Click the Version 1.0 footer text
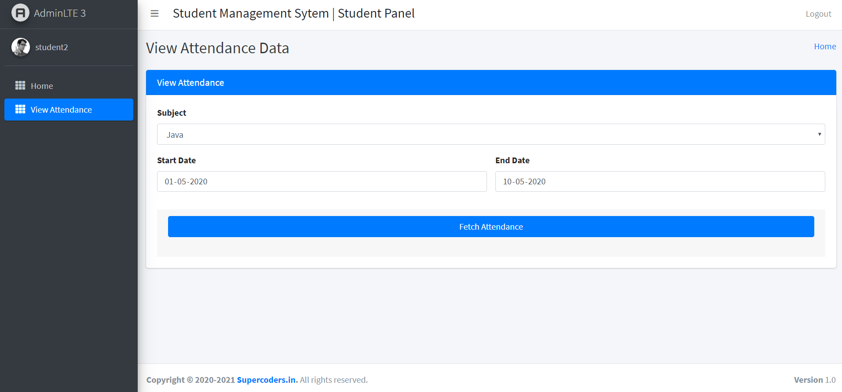Viewport: 842px width, 392px height. click(x=815, y=380)
